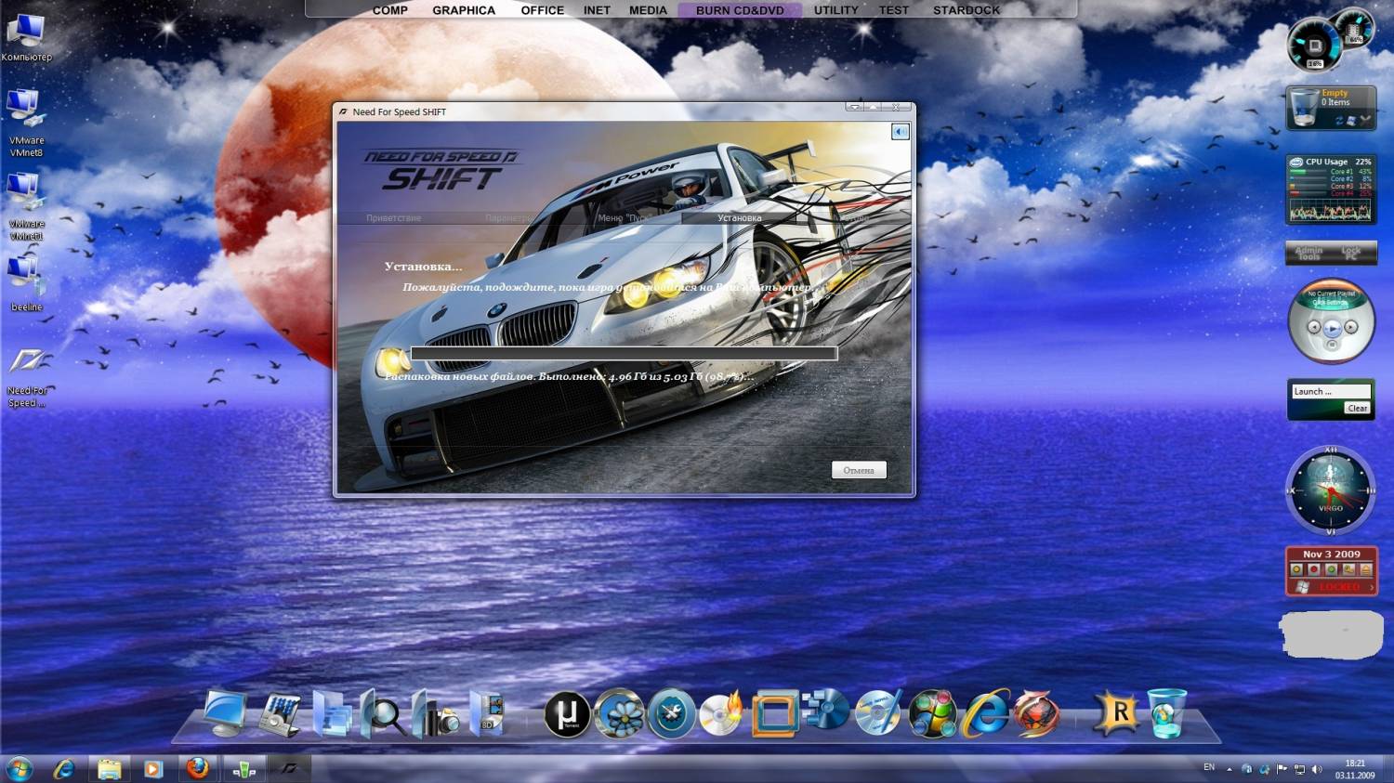Open the blue folders icon in dock
Viewport: 1394px width, 783px height.
tap(332, 714)
